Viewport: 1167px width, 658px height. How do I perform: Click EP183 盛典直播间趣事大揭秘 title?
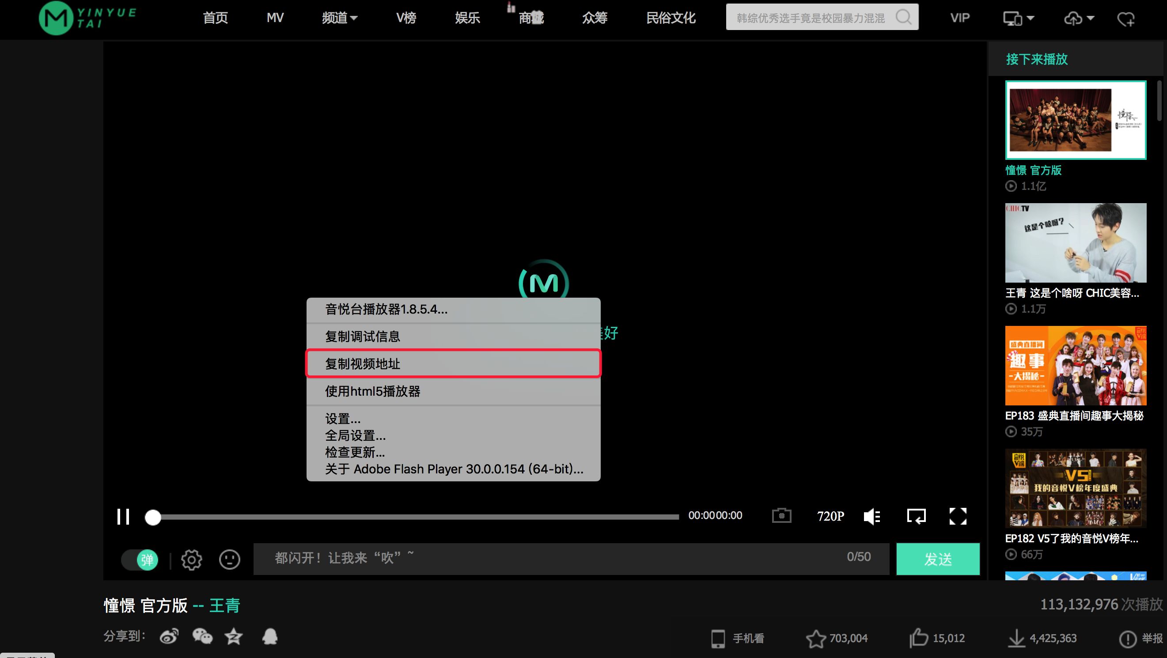pos(1074,416)
